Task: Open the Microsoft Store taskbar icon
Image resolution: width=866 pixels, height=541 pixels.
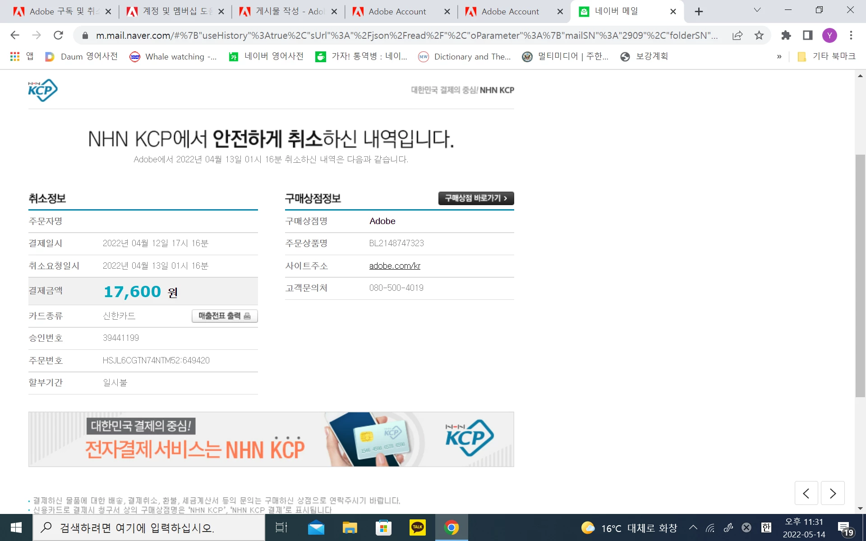Action: click(x=383, y=527)
